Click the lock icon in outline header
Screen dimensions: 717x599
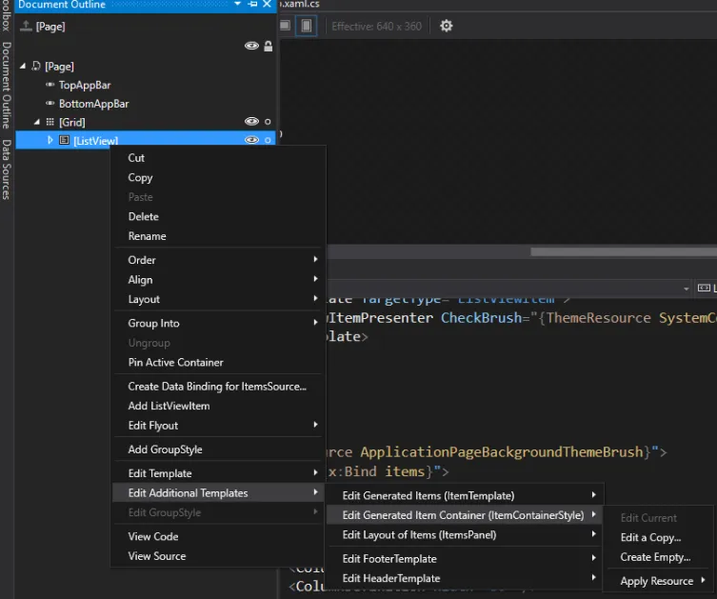(x=268, y=46)
